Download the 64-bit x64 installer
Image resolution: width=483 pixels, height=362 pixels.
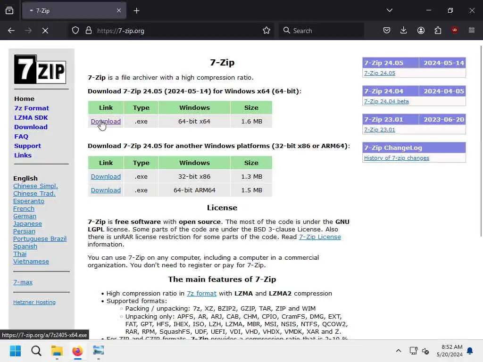[106, 122]
